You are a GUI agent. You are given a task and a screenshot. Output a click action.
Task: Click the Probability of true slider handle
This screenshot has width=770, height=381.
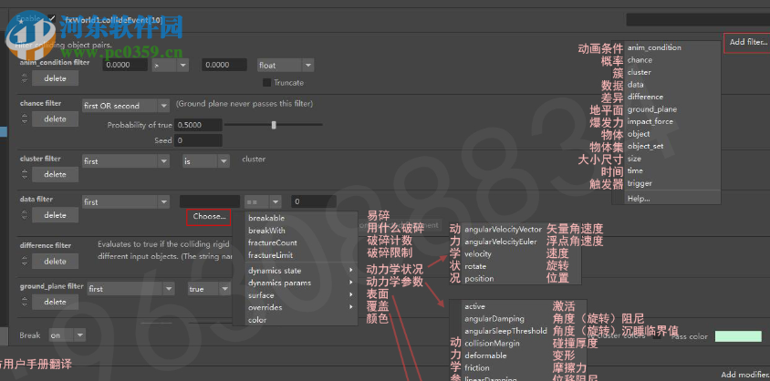[274, 125]
